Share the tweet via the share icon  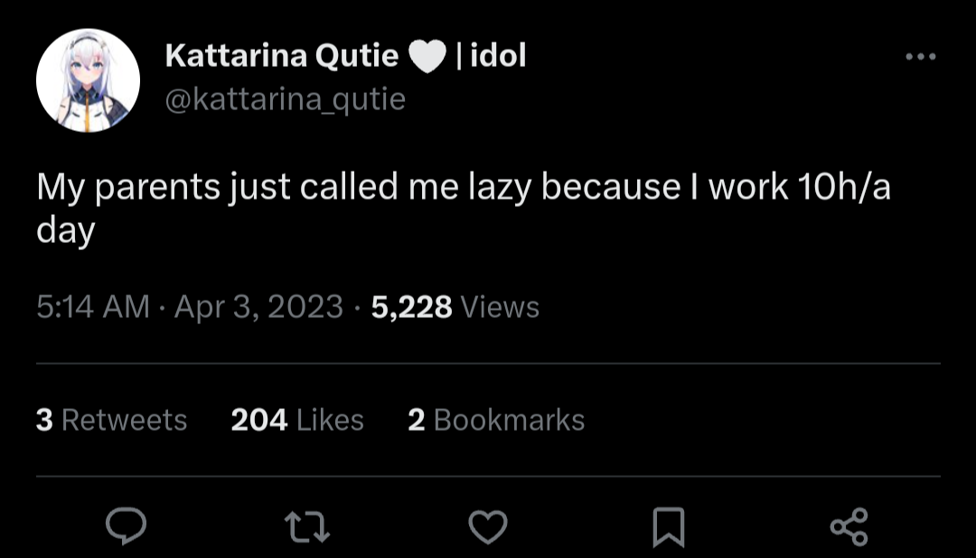849,527
